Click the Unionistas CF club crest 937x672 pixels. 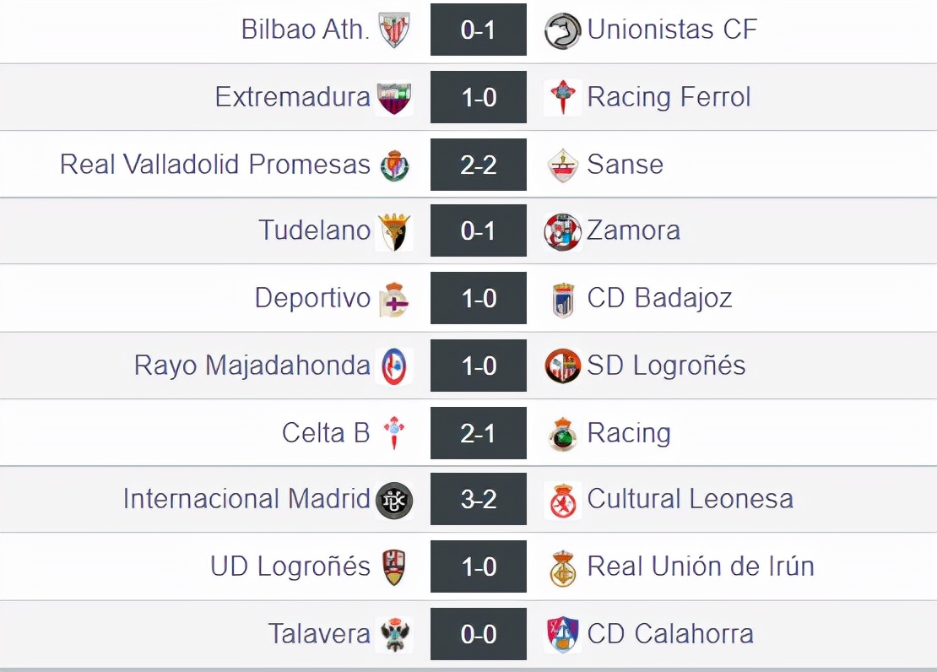(x=562, y=30)
